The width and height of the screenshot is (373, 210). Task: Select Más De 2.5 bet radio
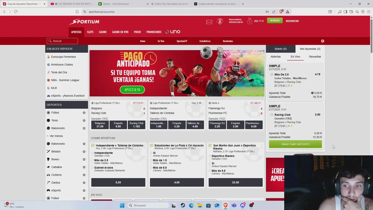click(272, 74)
